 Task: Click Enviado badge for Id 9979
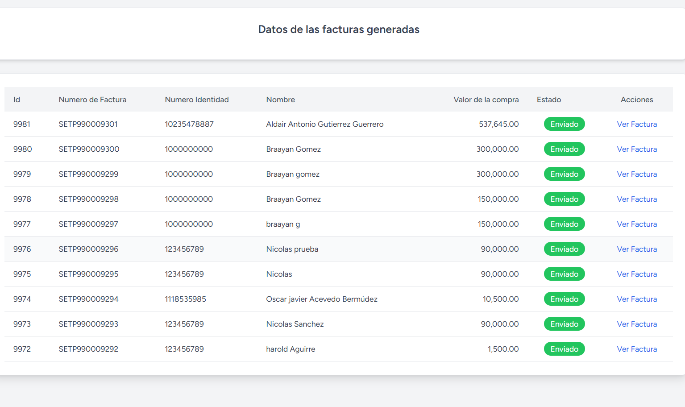[564, 174]
